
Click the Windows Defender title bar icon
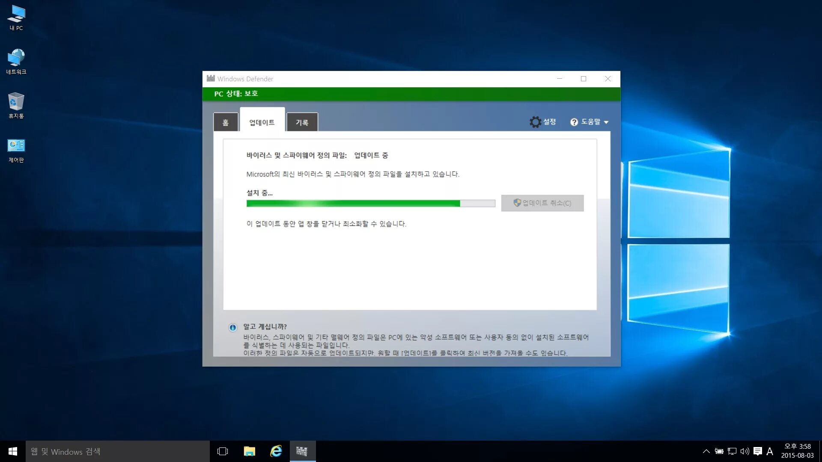click(x=211, y=79)
